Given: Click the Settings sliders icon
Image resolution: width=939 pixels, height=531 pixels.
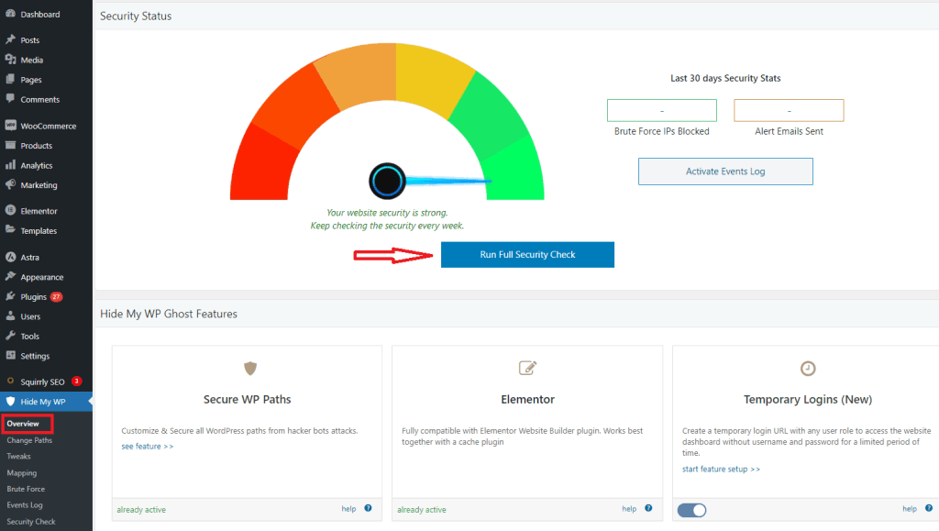Looking at the screenshot, I should [10, 355].
